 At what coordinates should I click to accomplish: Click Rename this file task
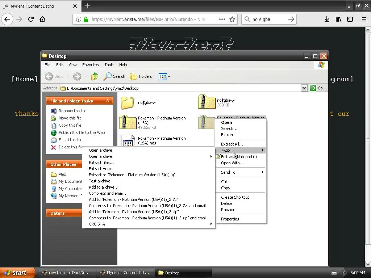point(68,111)
